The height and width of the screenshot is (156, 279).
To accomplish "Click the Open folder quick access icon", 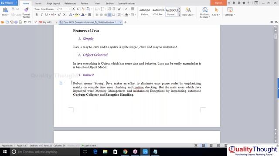I will pos(2,22).
